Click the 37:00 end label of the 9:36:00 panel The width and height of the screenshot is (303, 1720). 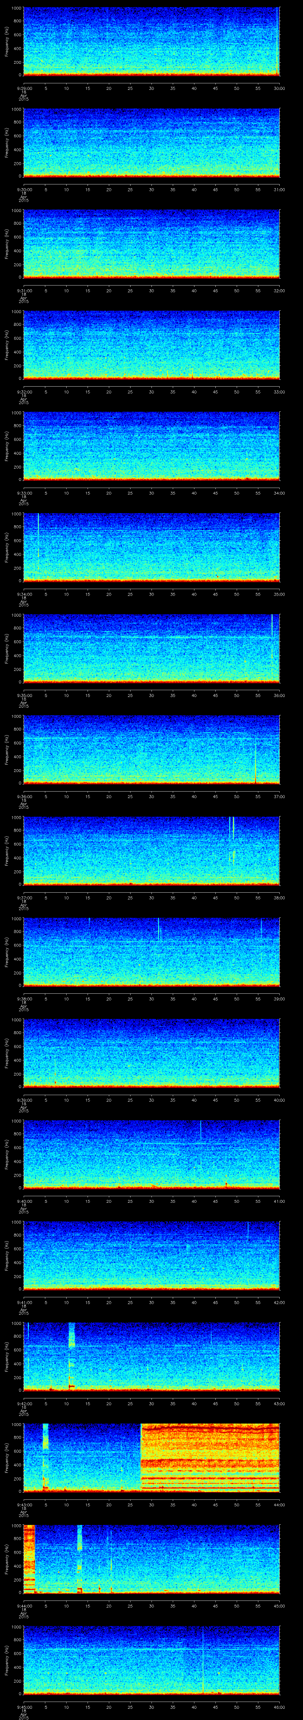coord(279,797)
